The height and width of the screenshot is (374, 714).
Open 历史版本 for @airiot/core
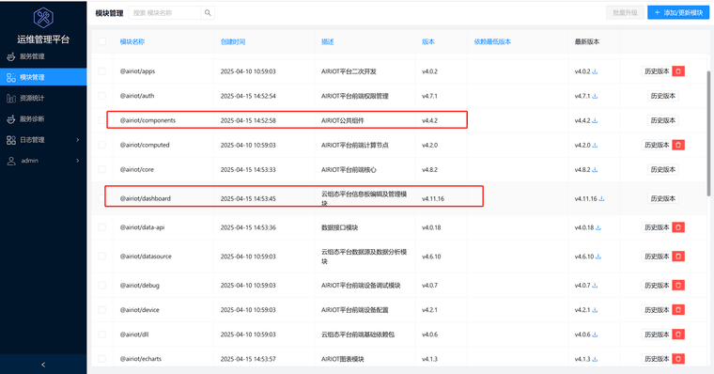coord(662,169)
